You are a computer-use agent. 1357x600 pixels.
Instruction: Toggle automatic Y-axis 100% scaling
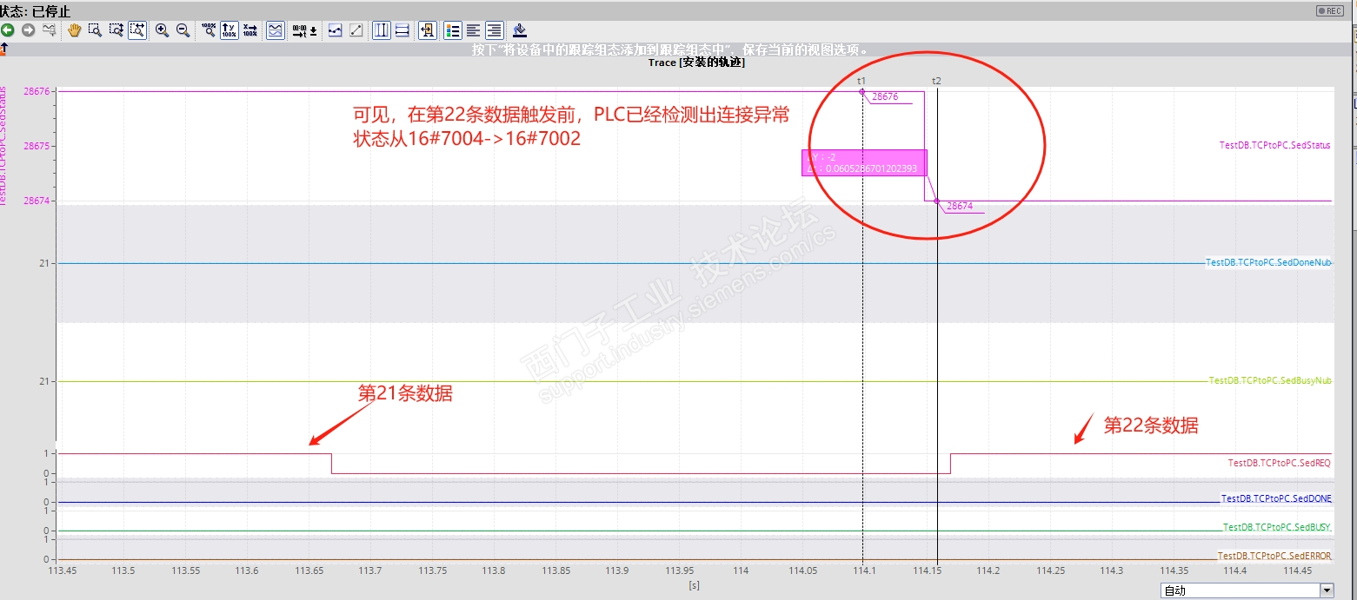[x=229, y=30]
